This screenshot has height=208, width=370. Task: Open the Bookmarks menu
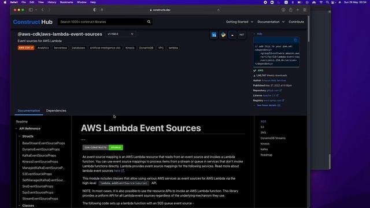click(x=66, y=2)
